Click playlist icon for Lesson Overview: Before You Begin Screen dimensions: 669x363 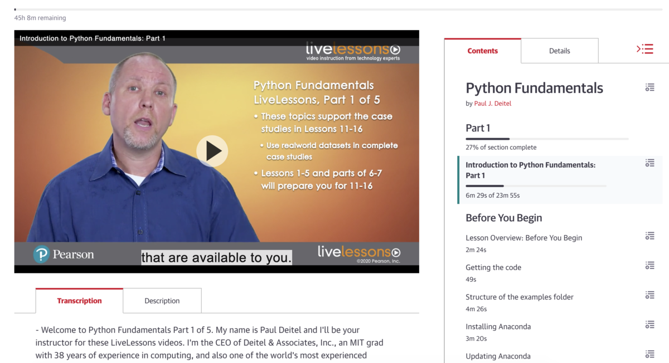point(649,236)
